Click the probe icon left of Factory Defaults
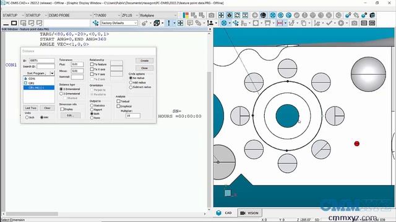396x222 pixels. pos(95,23)
